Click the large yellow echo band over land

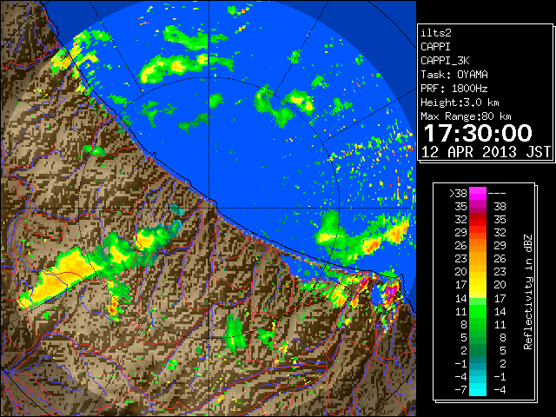pyautogui.click(x=58, y=276)
